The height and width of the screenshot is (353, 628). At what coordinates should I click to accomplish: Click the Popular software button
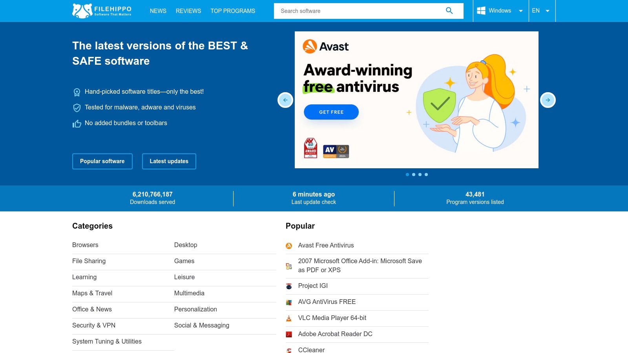point(102,161)
